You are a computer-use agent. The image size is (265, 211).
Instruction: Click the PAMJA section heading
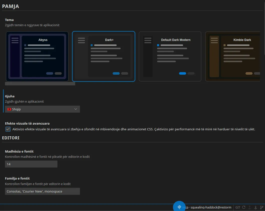(10, 6)
